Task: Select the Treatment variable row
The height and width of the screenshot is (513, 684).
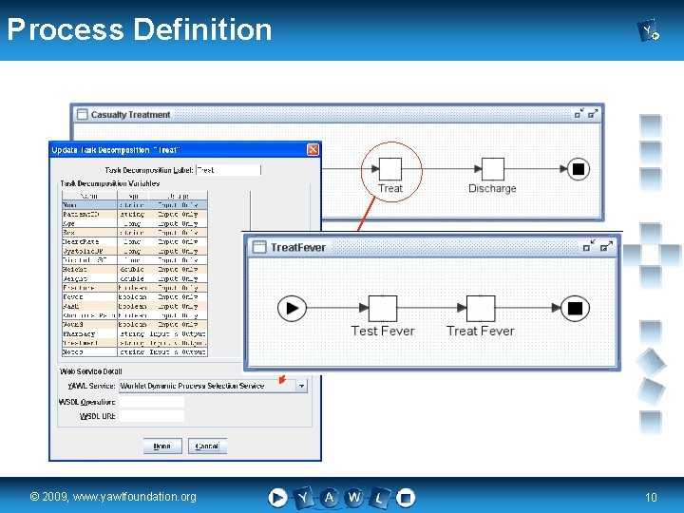Action: tap(134, 342)
